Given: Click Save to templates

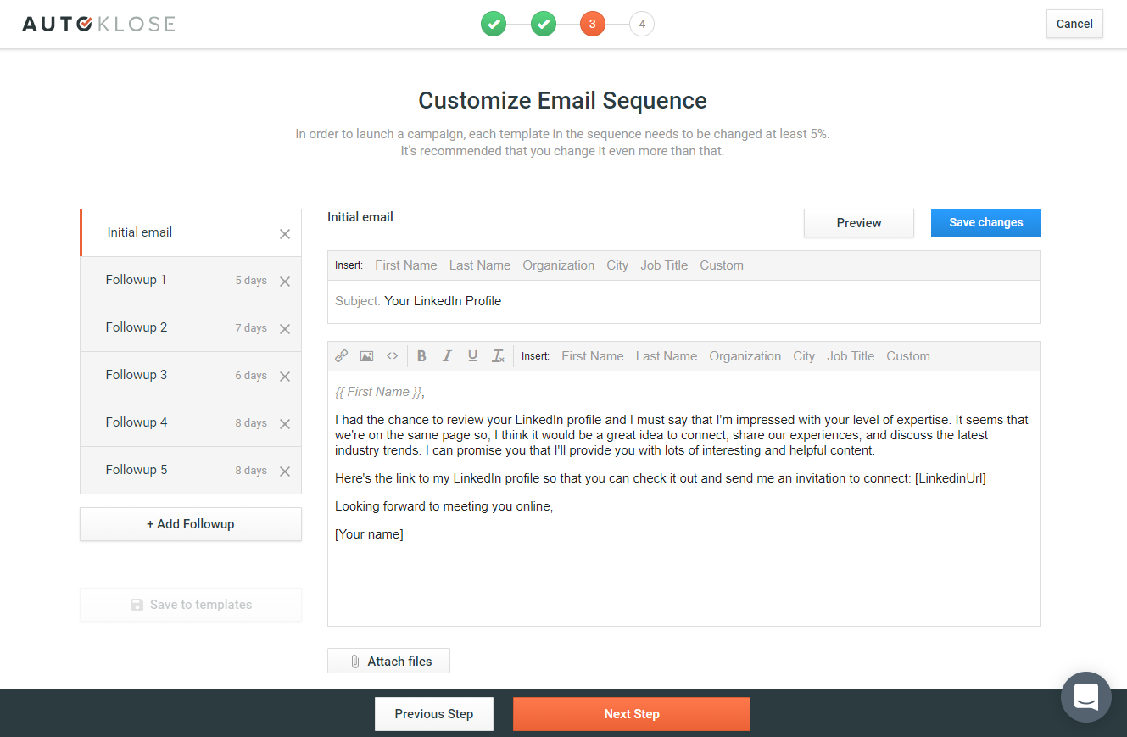Looking at the screenshot, I should (x=191, y=605).
